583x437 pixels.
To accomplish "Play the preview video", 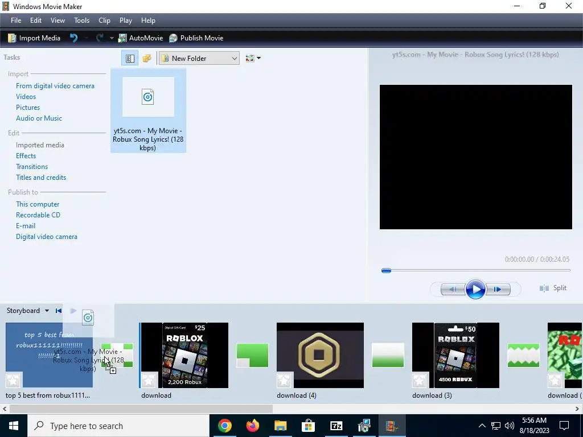I will point(475,289).
